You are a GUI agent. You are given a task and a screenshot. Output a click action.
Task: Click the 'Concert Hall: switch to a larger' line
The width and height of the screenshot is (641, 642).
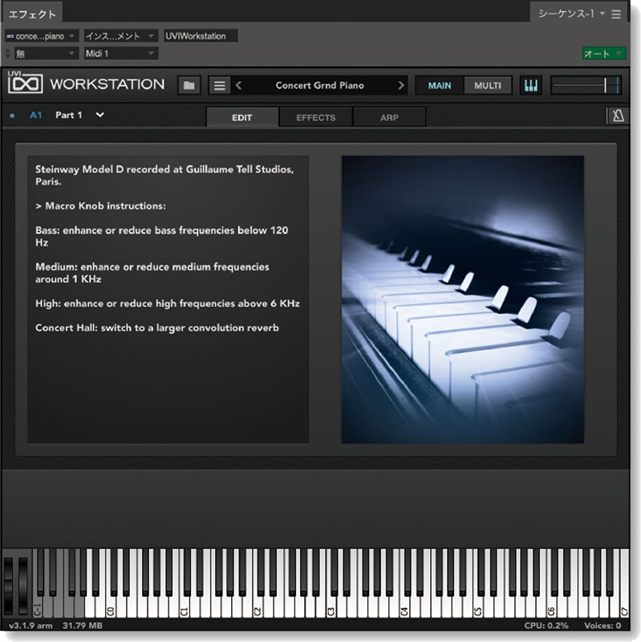pyautogui.click(x=157, y=328)
